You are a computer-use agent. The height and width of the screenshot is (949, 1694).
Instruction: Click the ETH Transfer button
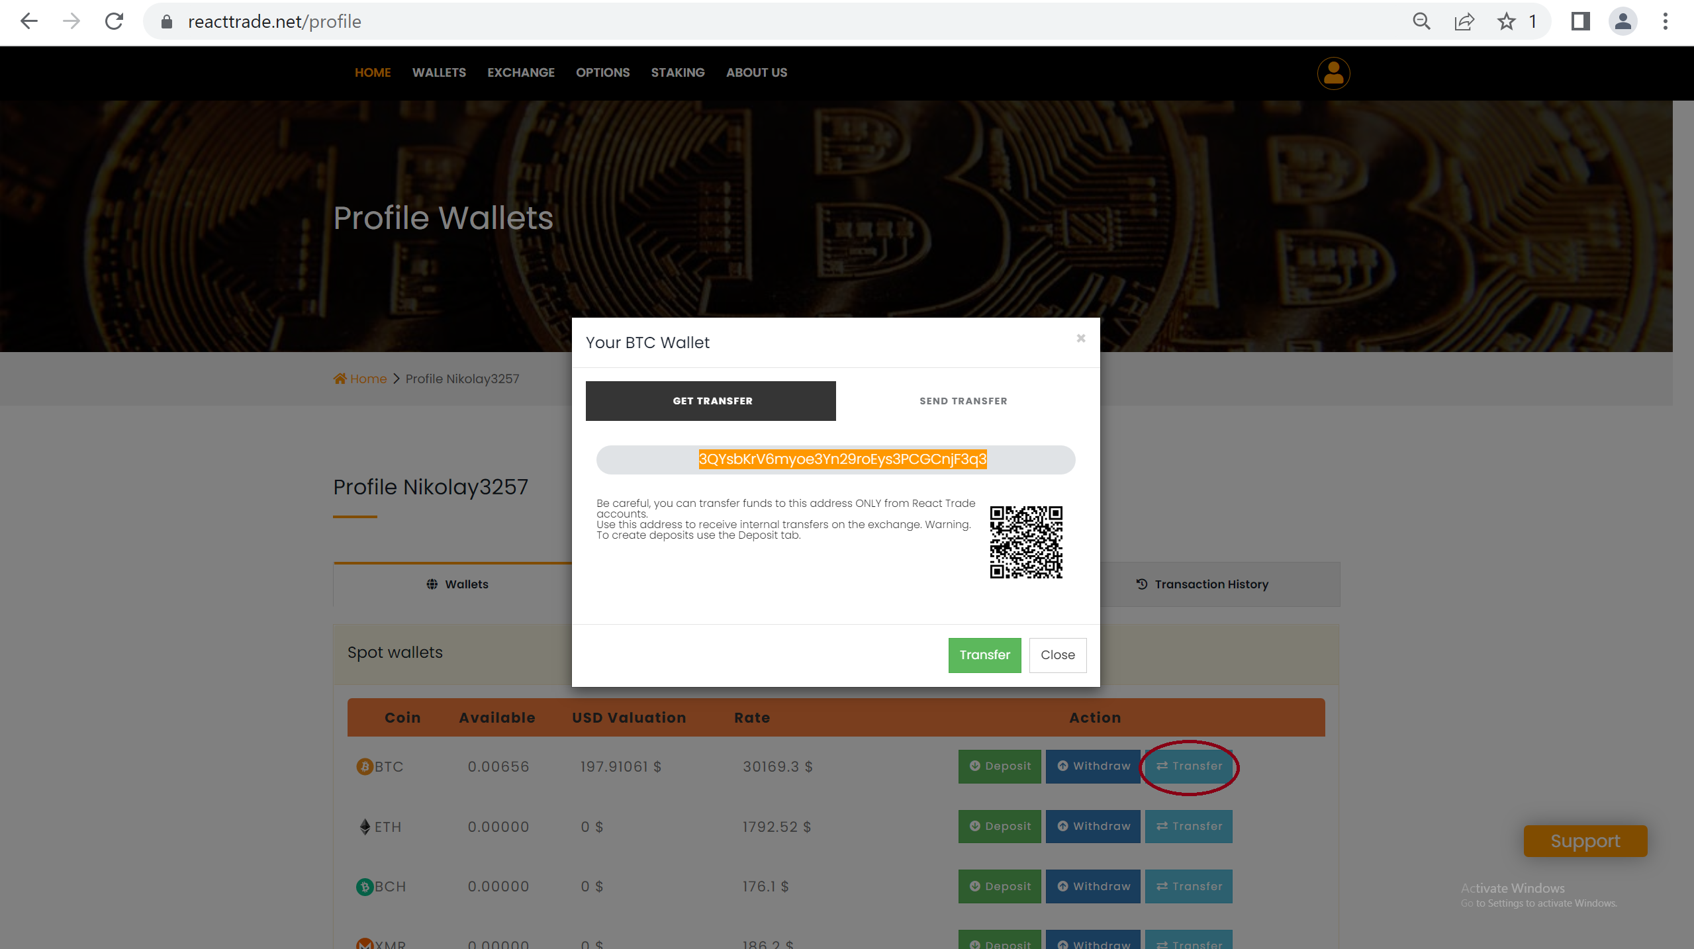(x=1189, y=827)
